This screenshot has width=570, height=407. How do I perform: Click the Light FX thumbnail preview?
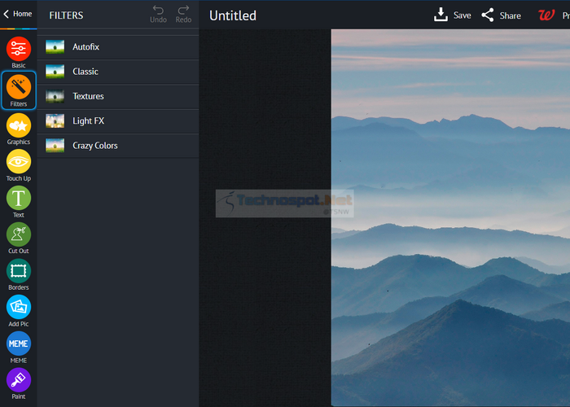(x=55, y=121)
